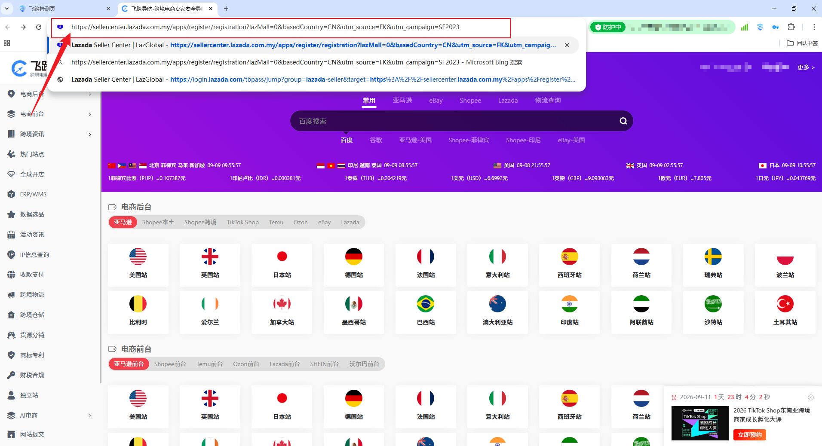Screen dimensions: 822x446
Task: Close the 飞跨导航 browser tab
Action: tap(211, 9)
